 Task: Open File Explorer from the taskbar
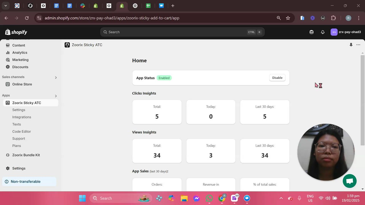pyautogui.click(x=184, y=198)
